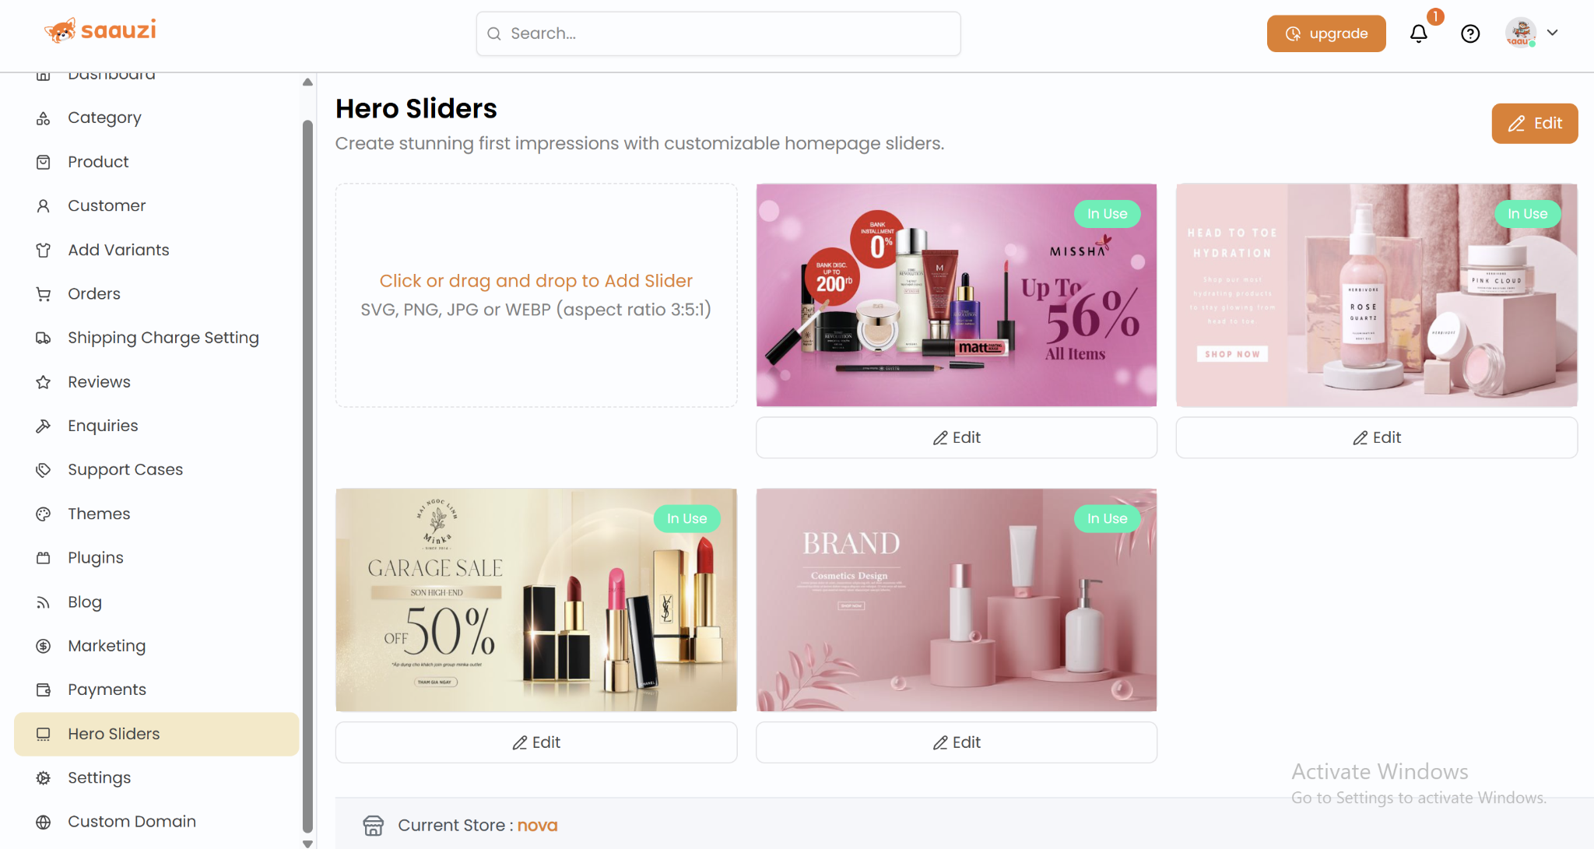Select the Missha 56% slider thumbnail

(957, 295)
